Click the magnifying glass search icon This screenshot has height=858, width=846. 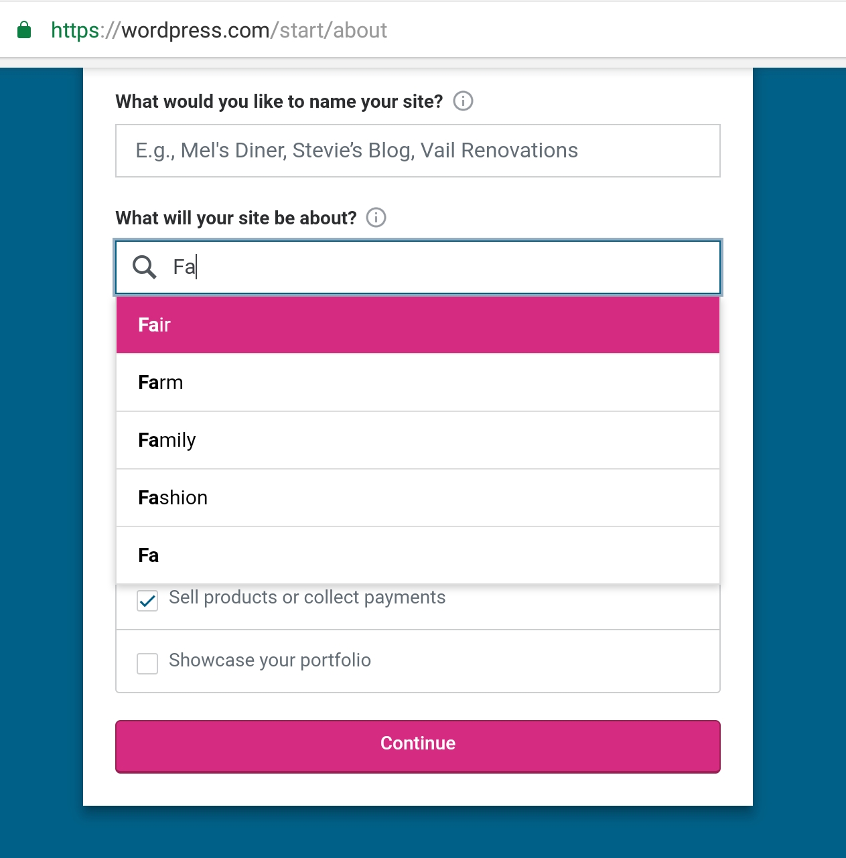click(x=143, y=267)
